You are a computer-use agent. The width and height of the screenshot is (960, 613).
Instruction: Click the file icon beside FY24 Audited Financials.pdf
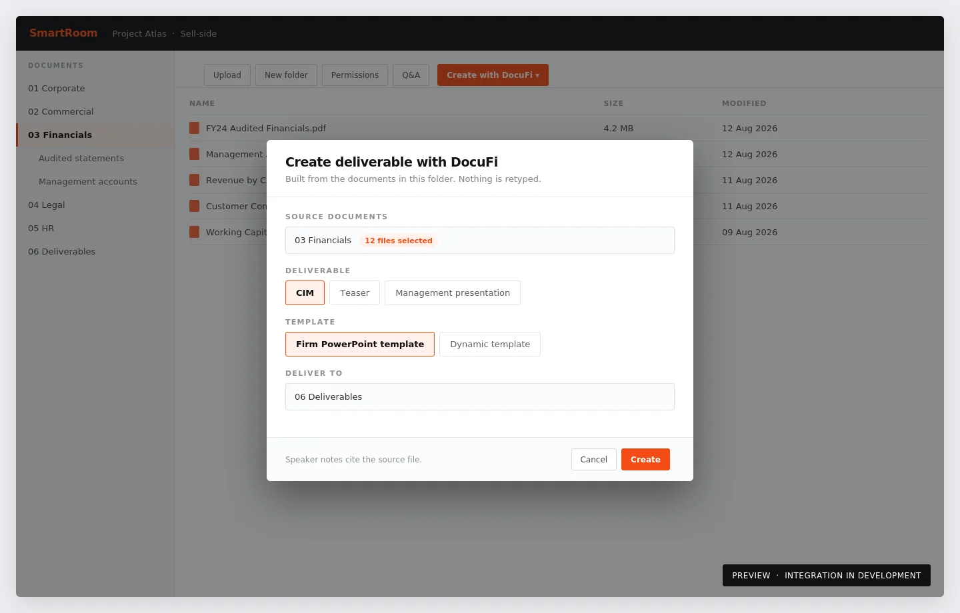tap(194, 128)
